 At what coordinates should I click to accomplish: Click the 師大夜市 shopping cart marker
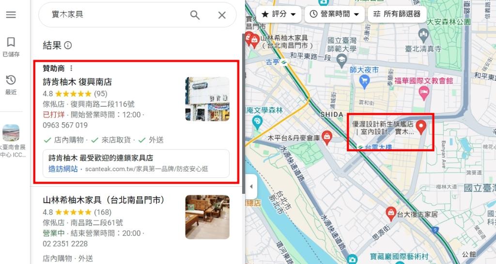pos(364,82)
